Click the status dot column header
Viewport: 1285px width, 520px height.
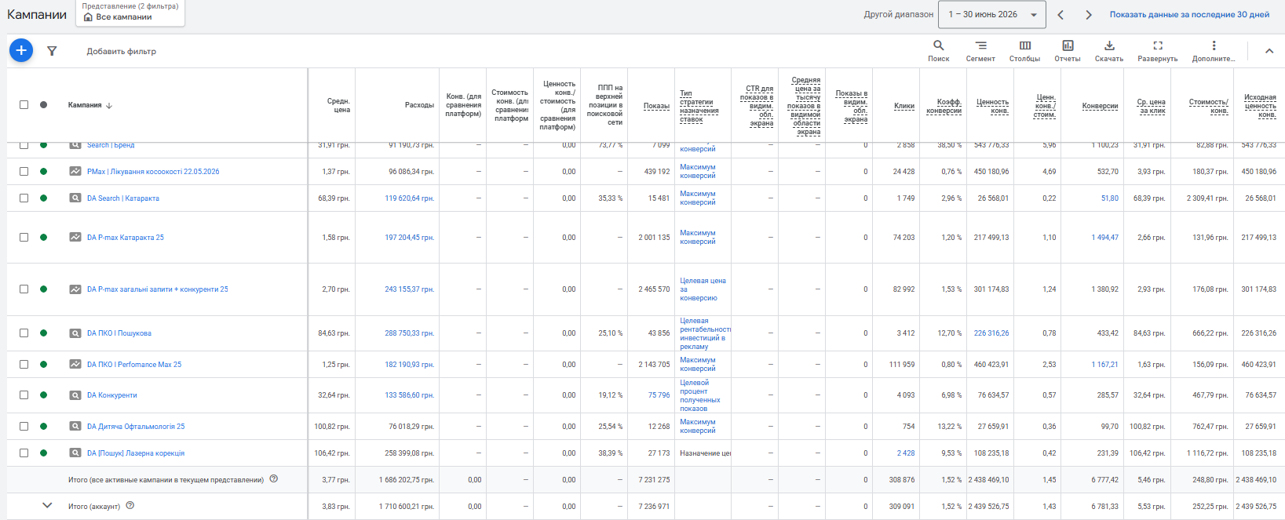[43, 104]
